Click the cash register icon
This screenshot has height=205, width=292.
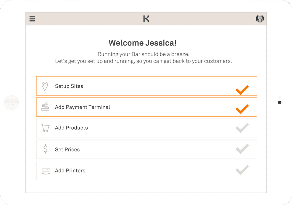[x=45, y=107]
